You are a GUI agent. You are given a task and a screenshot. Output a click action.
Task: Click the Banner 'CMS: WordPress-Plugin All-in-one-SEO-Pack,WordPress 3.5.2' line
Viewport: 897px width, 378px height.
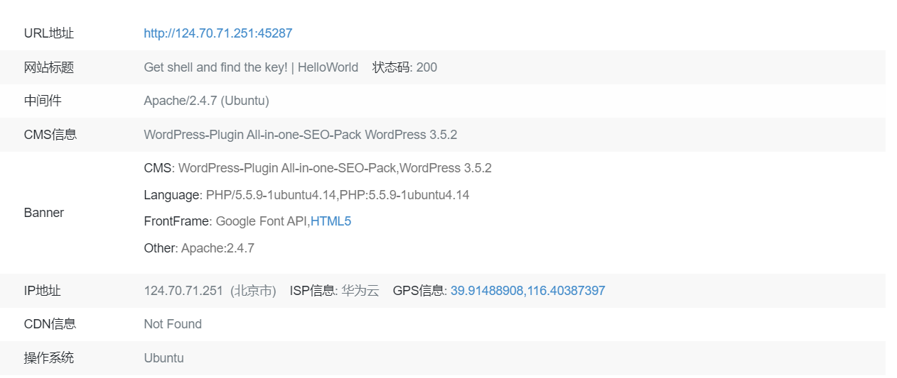318,168
